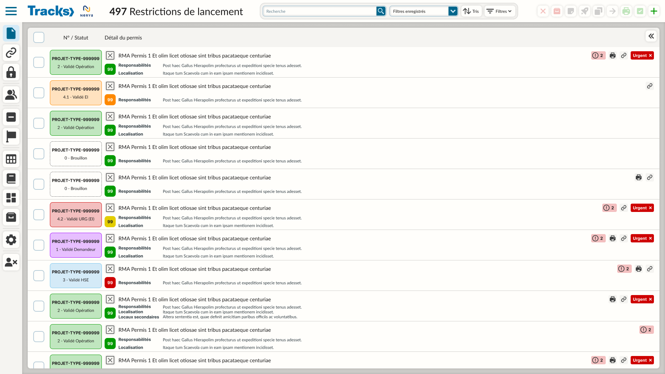The width and height of the screenshot is (665, 374).
Task: Print the row containing Locaux secondaires
Action: (x=613, y=299)
